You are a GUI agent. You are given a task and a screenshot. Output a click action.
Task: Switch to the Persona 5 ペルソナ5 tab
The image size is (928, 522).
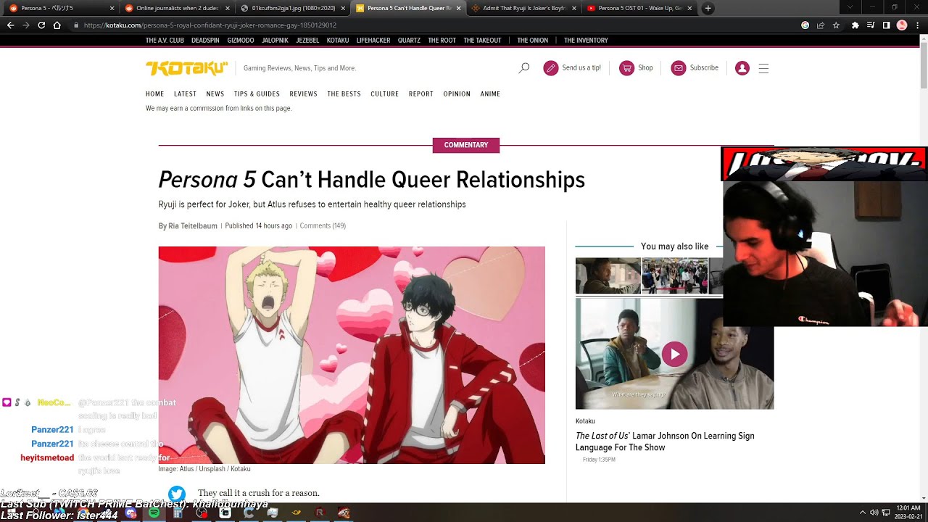(x=61, y=9)
